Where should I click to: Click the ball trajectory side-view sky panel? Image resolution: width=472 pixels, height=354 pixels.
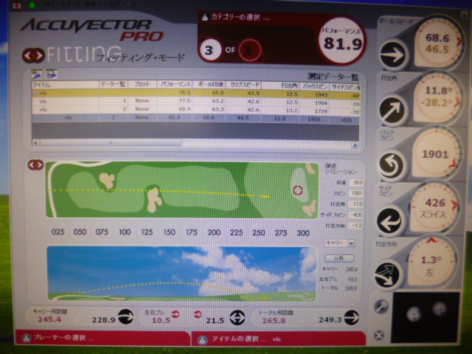(x=181, y=274)
